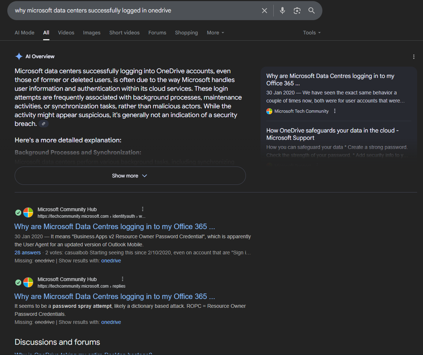The width and height of the screenshot is (423, 355).
Task: Click the techcommunity identityauth URL breadcrumb
Action: click(x=91, y=216)
